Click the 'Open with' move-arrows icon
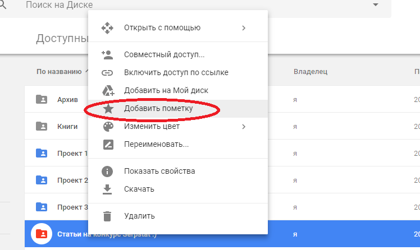Screen dimensions: 420x250 pos(107,28)
